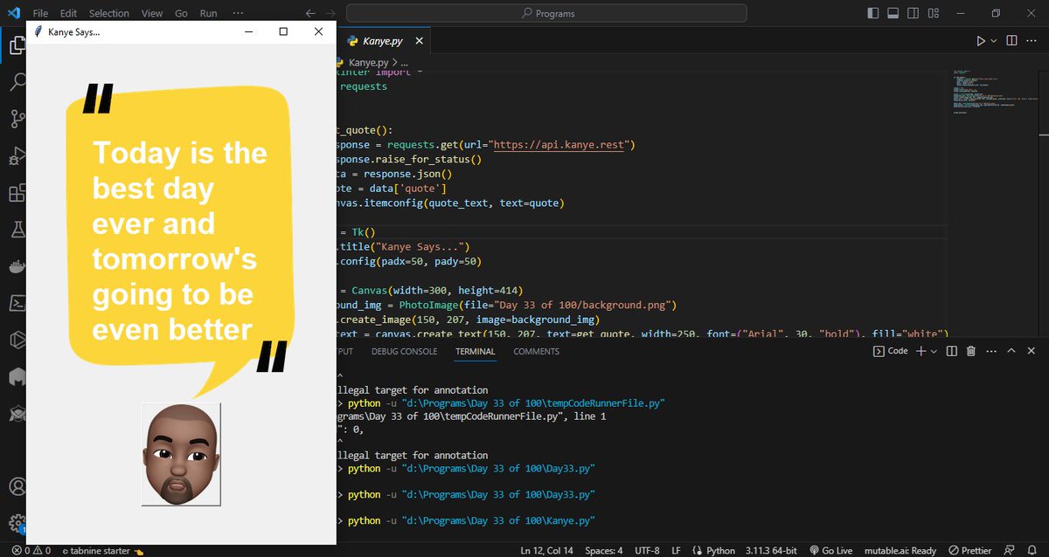Click the Programs command center search box
The image size is (1049, 557).
pyautogui.click(x=546, y=13)
